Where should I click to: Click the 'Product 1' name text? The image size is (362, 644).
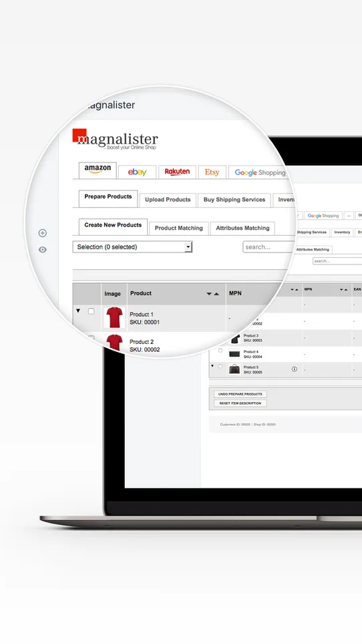(142, 315)
